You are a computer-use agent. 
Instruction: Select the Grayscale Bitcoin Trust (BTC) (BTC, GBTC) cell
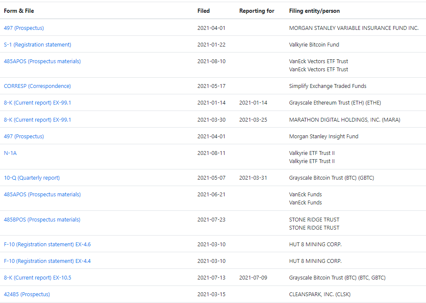tap(337, 278)
